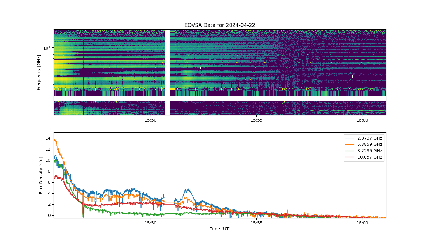Click the red 10.057 GHz legend line

pos(351,157)
